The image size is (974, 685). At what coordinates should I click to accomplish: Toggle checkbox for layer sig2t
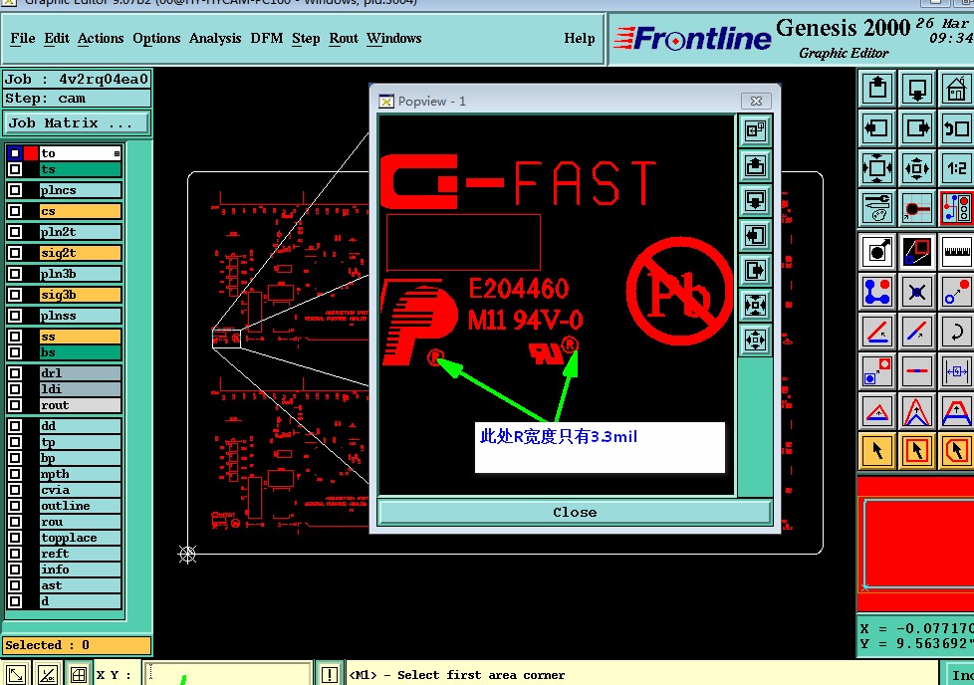(15, 253)
